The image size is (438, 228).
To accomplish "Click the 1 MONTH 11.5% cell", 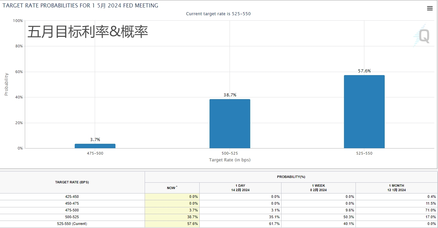I will point(397,204).
